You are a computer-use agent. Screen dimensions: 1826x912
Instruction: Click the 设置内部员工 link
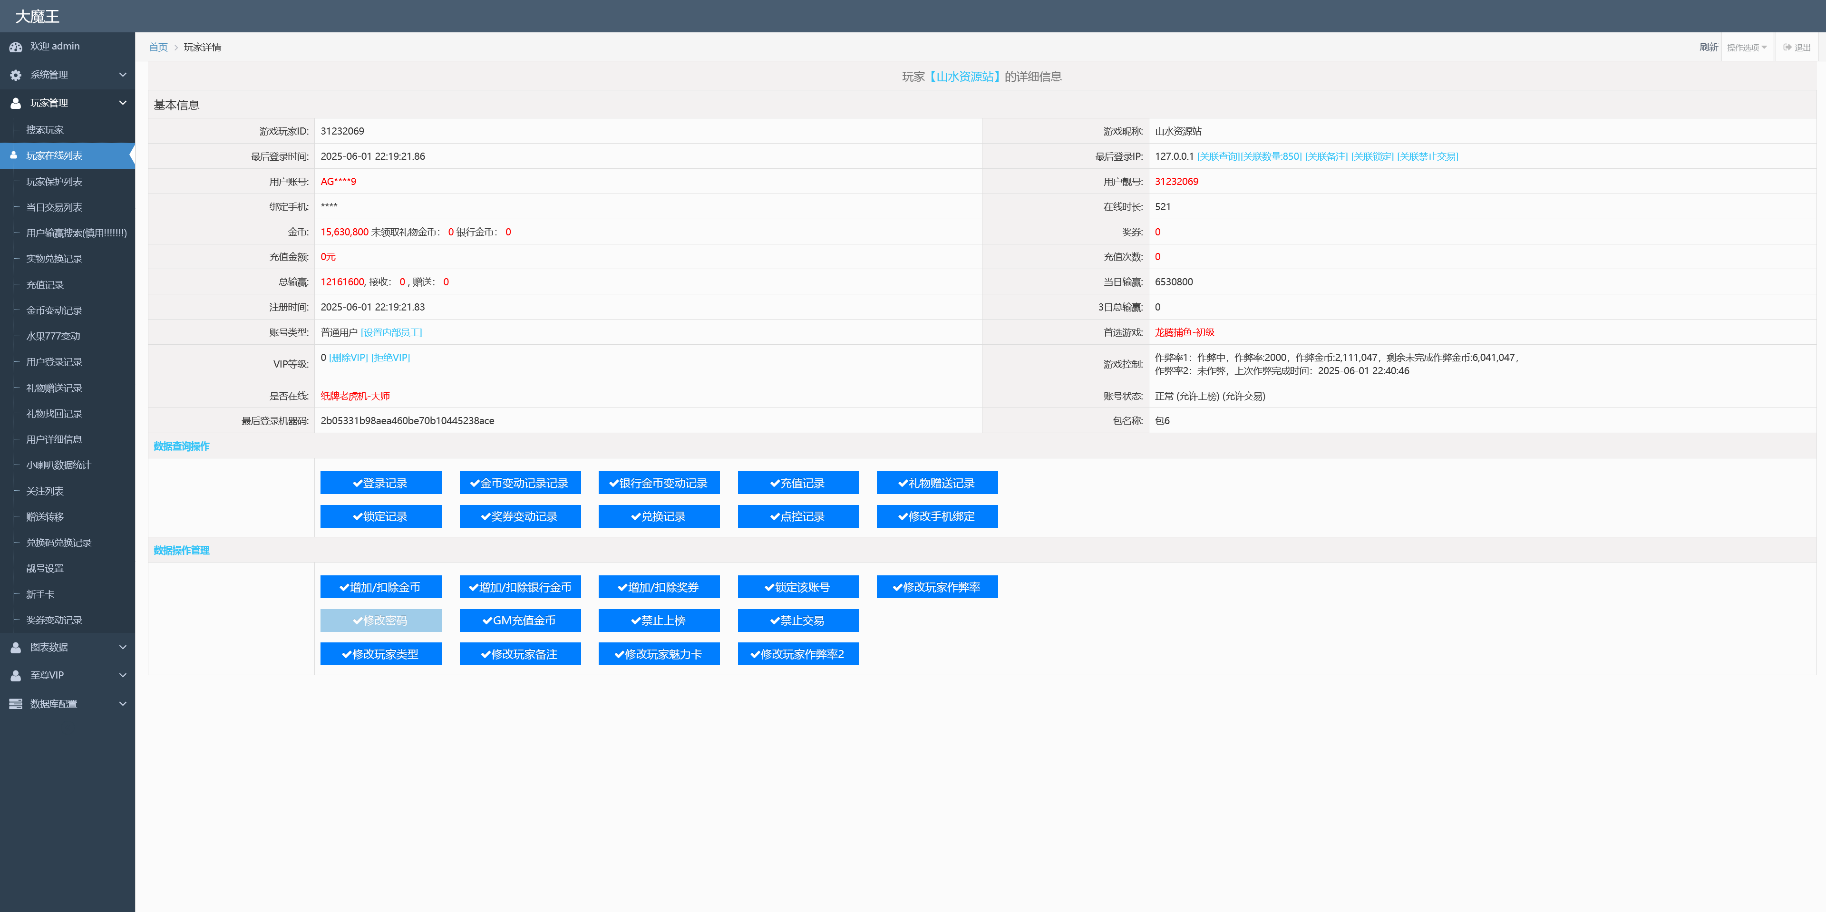click(x=390, y=332)
